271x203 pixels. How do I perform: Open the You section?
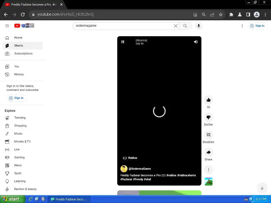(x=22, y=66)
